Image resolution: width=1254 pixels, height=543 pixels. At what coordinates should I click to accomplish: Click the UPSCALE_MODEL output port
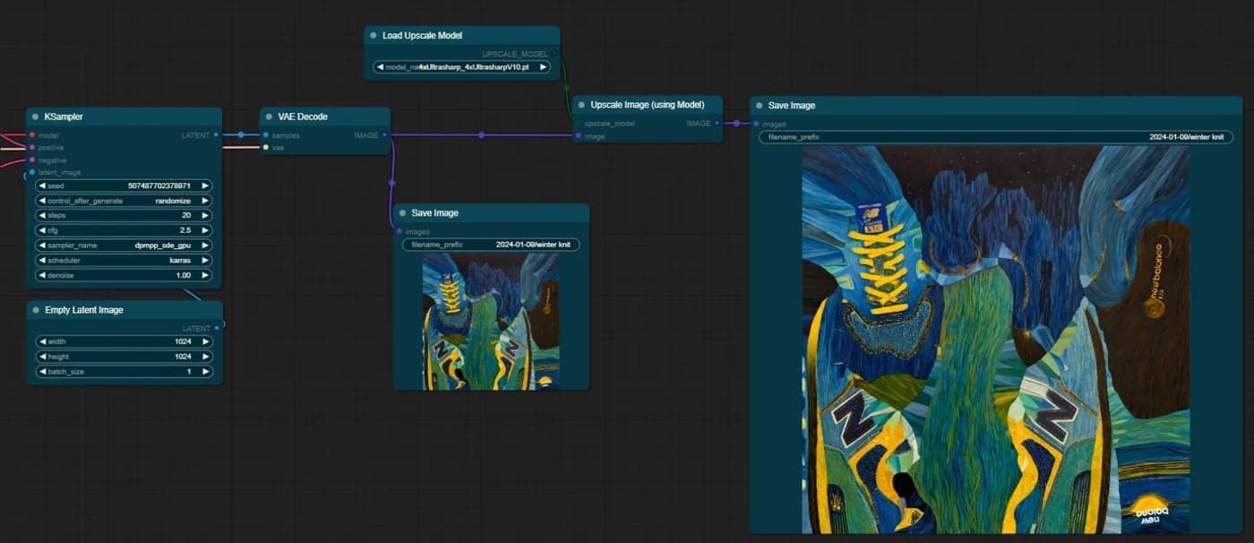tap(554, 54)
